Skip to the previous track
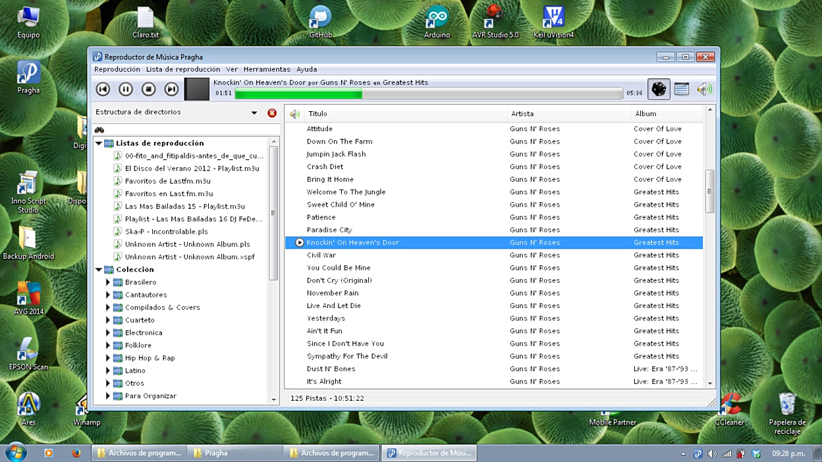Screen dimensions: 822x462 coord(103,89)
